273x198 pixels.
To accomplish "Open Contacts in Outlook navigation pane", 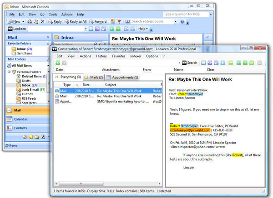I will [28, 128].
